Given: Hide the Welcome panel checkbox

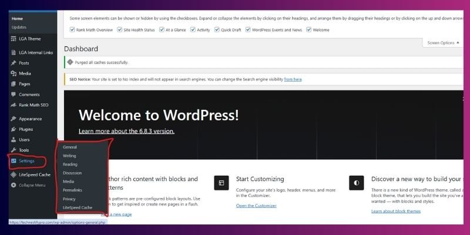Looking at the screenshot, I should 309,30.
